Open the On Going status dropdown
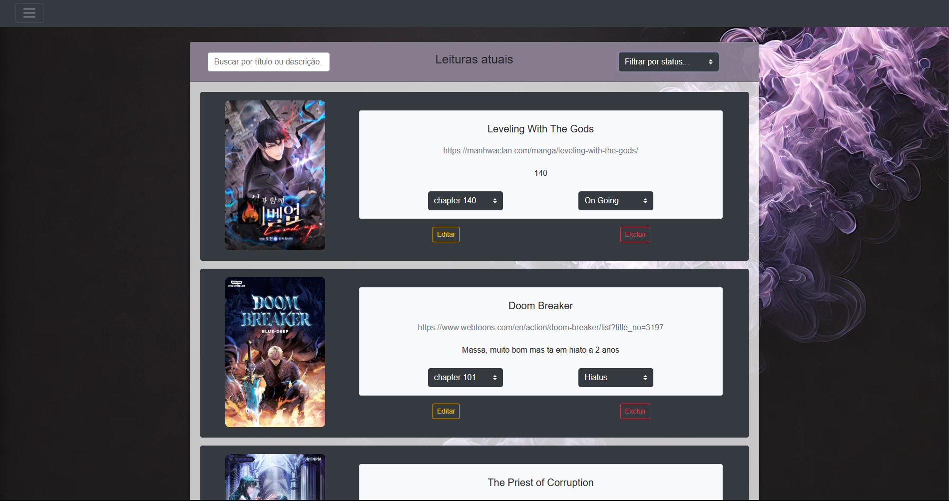 (615, 201)
